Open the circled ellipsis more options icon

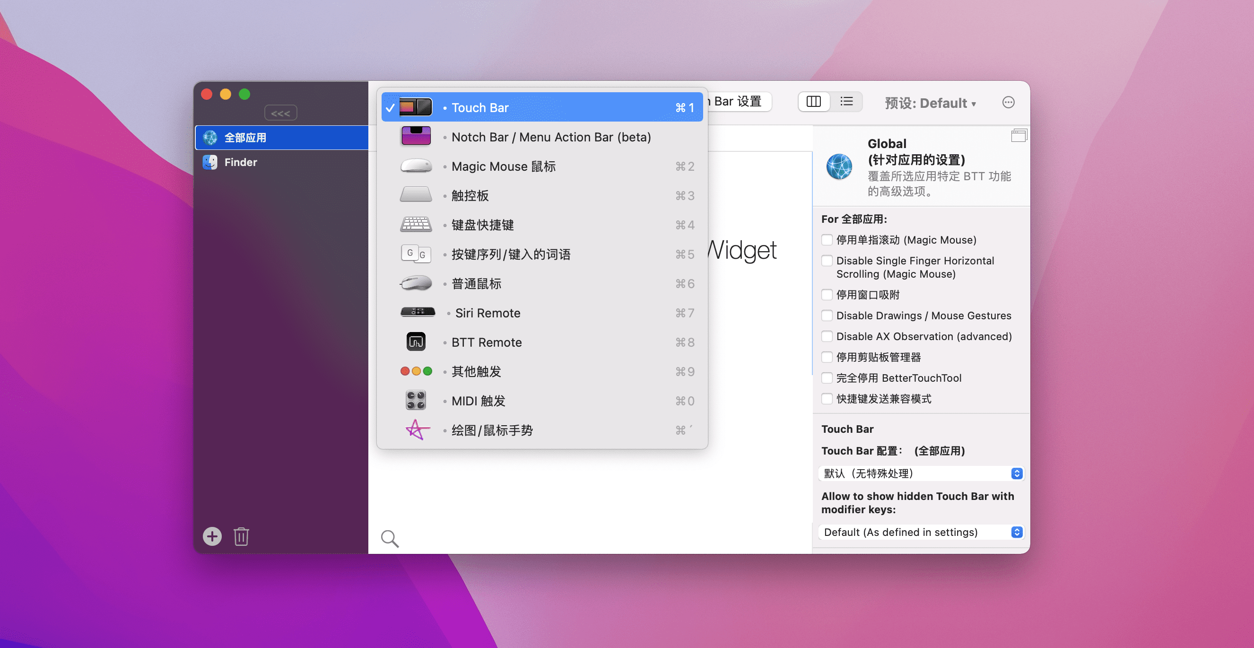(x=1008, y=102)
